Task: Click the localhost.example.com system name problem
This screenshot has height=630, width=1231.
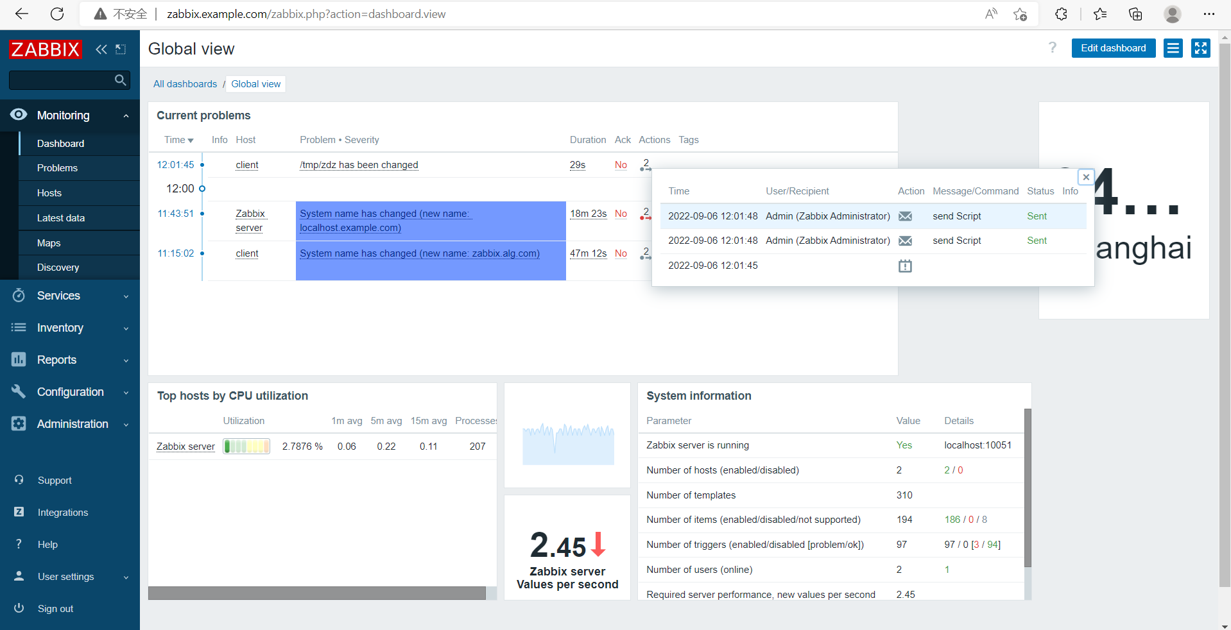Action: (x=385, y=221)
